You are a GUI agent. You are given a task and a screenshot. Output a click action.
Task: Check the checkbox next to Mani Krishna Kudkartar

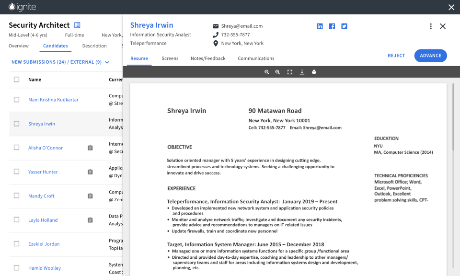pos(16,99)
